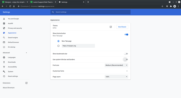Click the Use Classic button

click(x=122, y=27)
